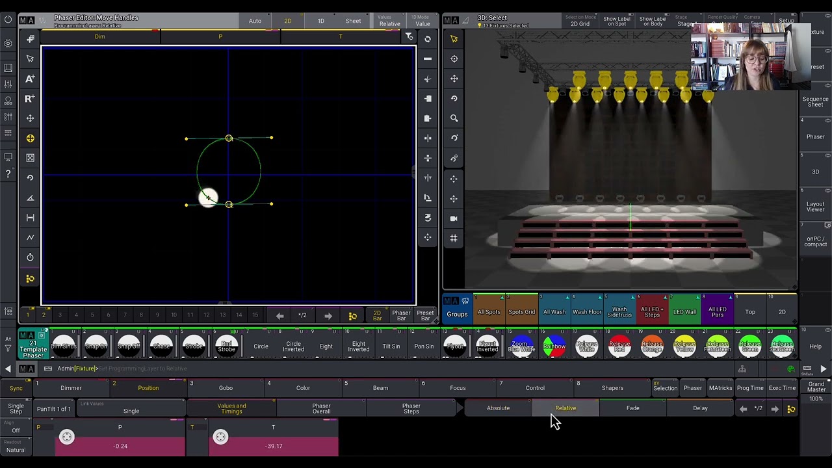Toggle Show Label on Body
The image size is (832, 468).
click(653, 21)
